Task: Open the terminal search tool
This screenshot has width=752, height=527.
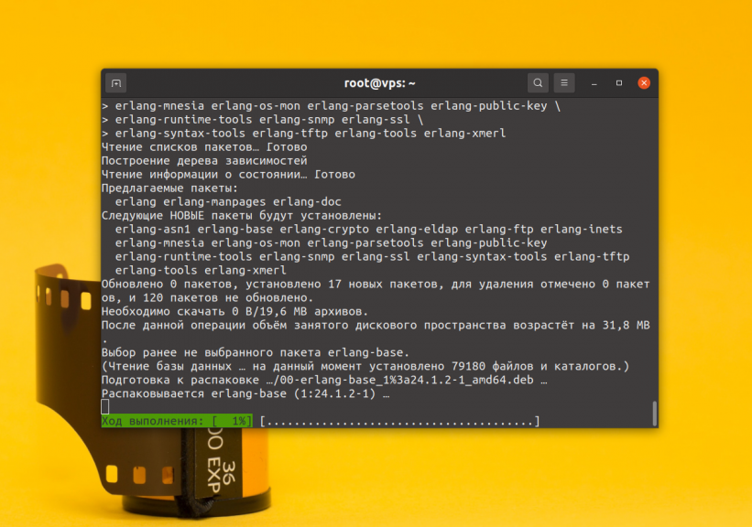Action: tap(538, 83)
